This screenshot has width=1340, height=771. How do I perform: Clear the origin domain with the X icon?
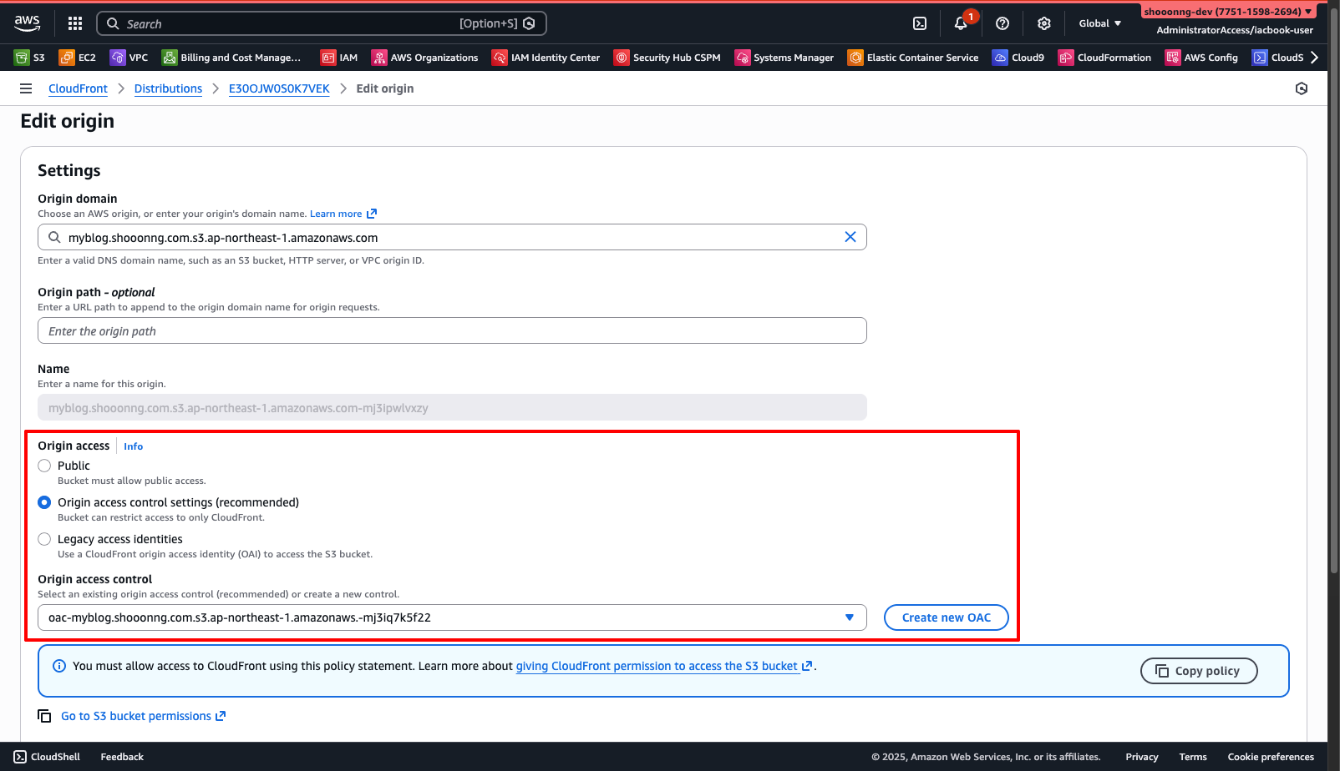[x=850, y=237]
